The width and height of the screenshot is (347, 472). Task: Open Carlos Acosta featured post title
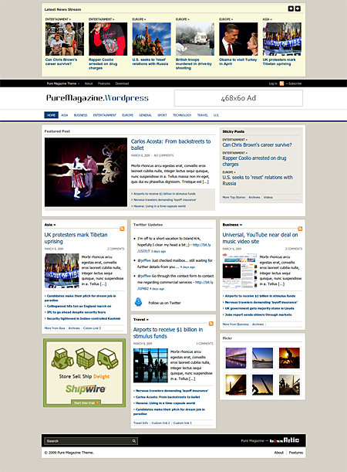click(170, 144)
